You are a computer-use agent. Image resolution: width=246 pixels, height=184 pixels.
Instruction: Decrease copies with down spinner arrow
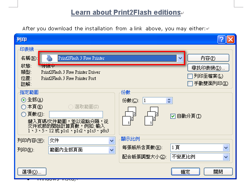click(169, 102)
